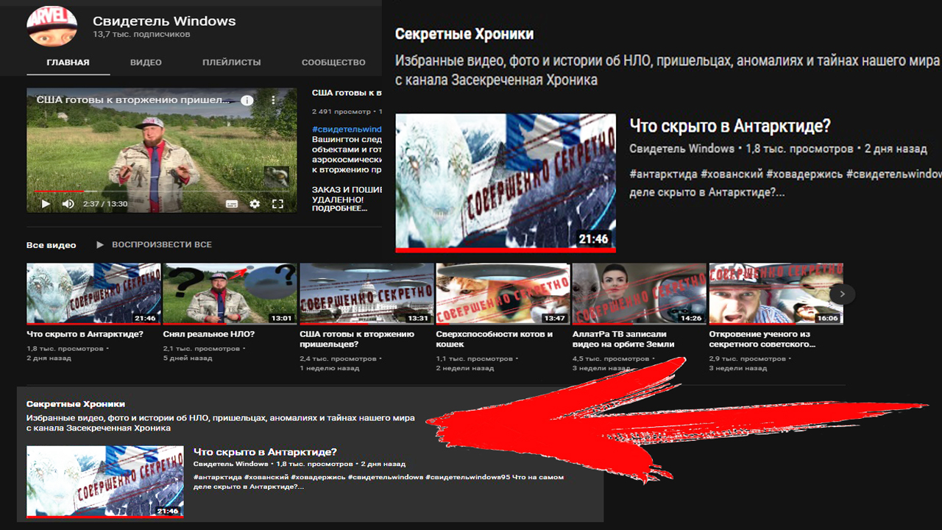Click 'Свидетель Windows' in enlarged video details
Viewport: 942px width, 530px height.
click(681, 149)
